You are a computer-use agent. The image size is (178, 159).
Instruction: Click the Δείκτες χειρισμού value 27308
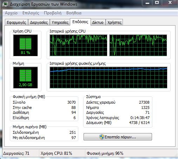tap(144, 102)
